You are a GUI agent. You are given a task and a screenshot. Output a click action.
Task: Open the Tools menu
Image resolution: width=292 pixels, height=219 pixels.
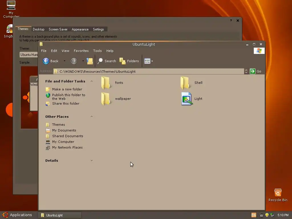(97, 51)
